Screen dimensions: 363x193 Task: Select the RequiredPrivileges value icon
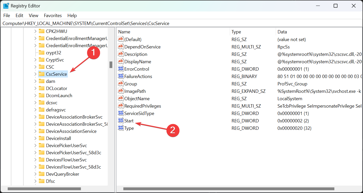pos(120,106)
